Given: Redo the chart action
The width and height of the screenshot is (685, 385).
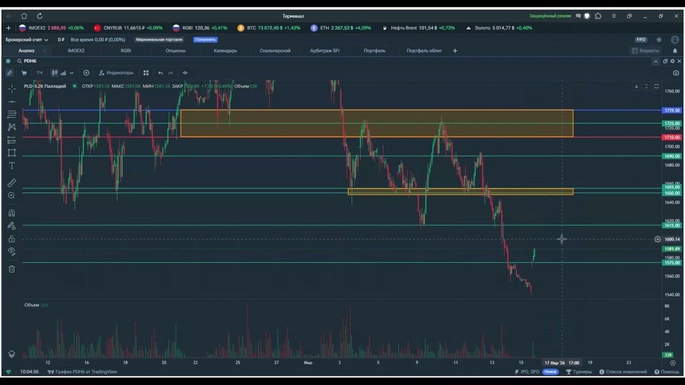Looking at the screenshot, I should (x=171, y=73).
